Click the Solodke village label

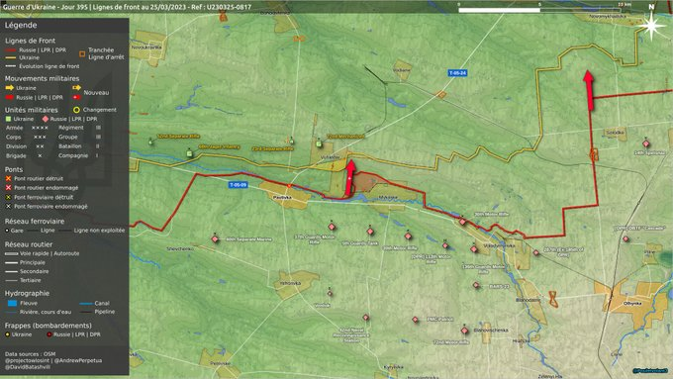click(x=615, y=133)
